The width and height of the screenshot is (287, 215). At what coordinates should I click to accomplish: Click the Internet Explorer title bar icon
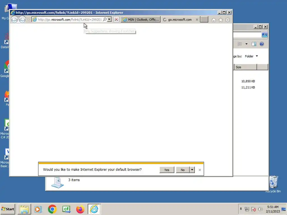click(13, 13)
